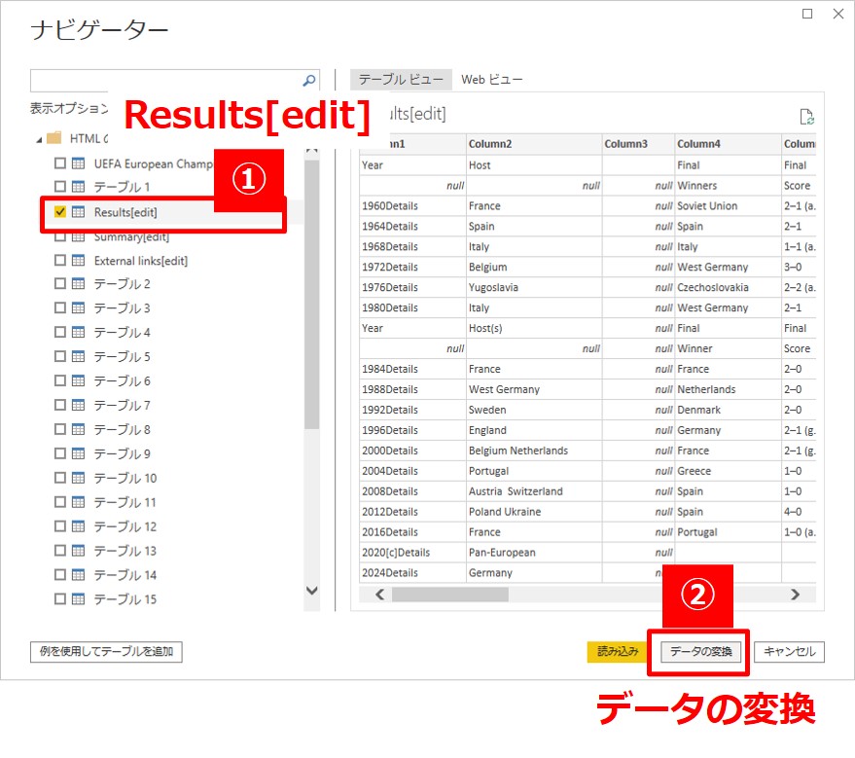
Task: Click the preview refresh icon
Action: tap(805, 117)
